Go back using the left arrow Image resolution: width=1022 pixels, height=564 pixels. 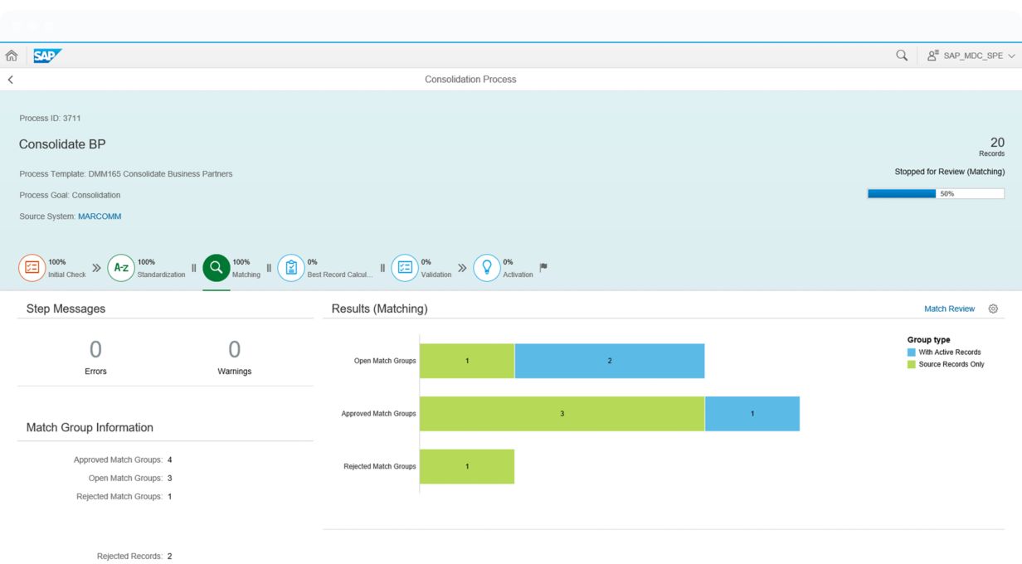[x=11, y=80]
